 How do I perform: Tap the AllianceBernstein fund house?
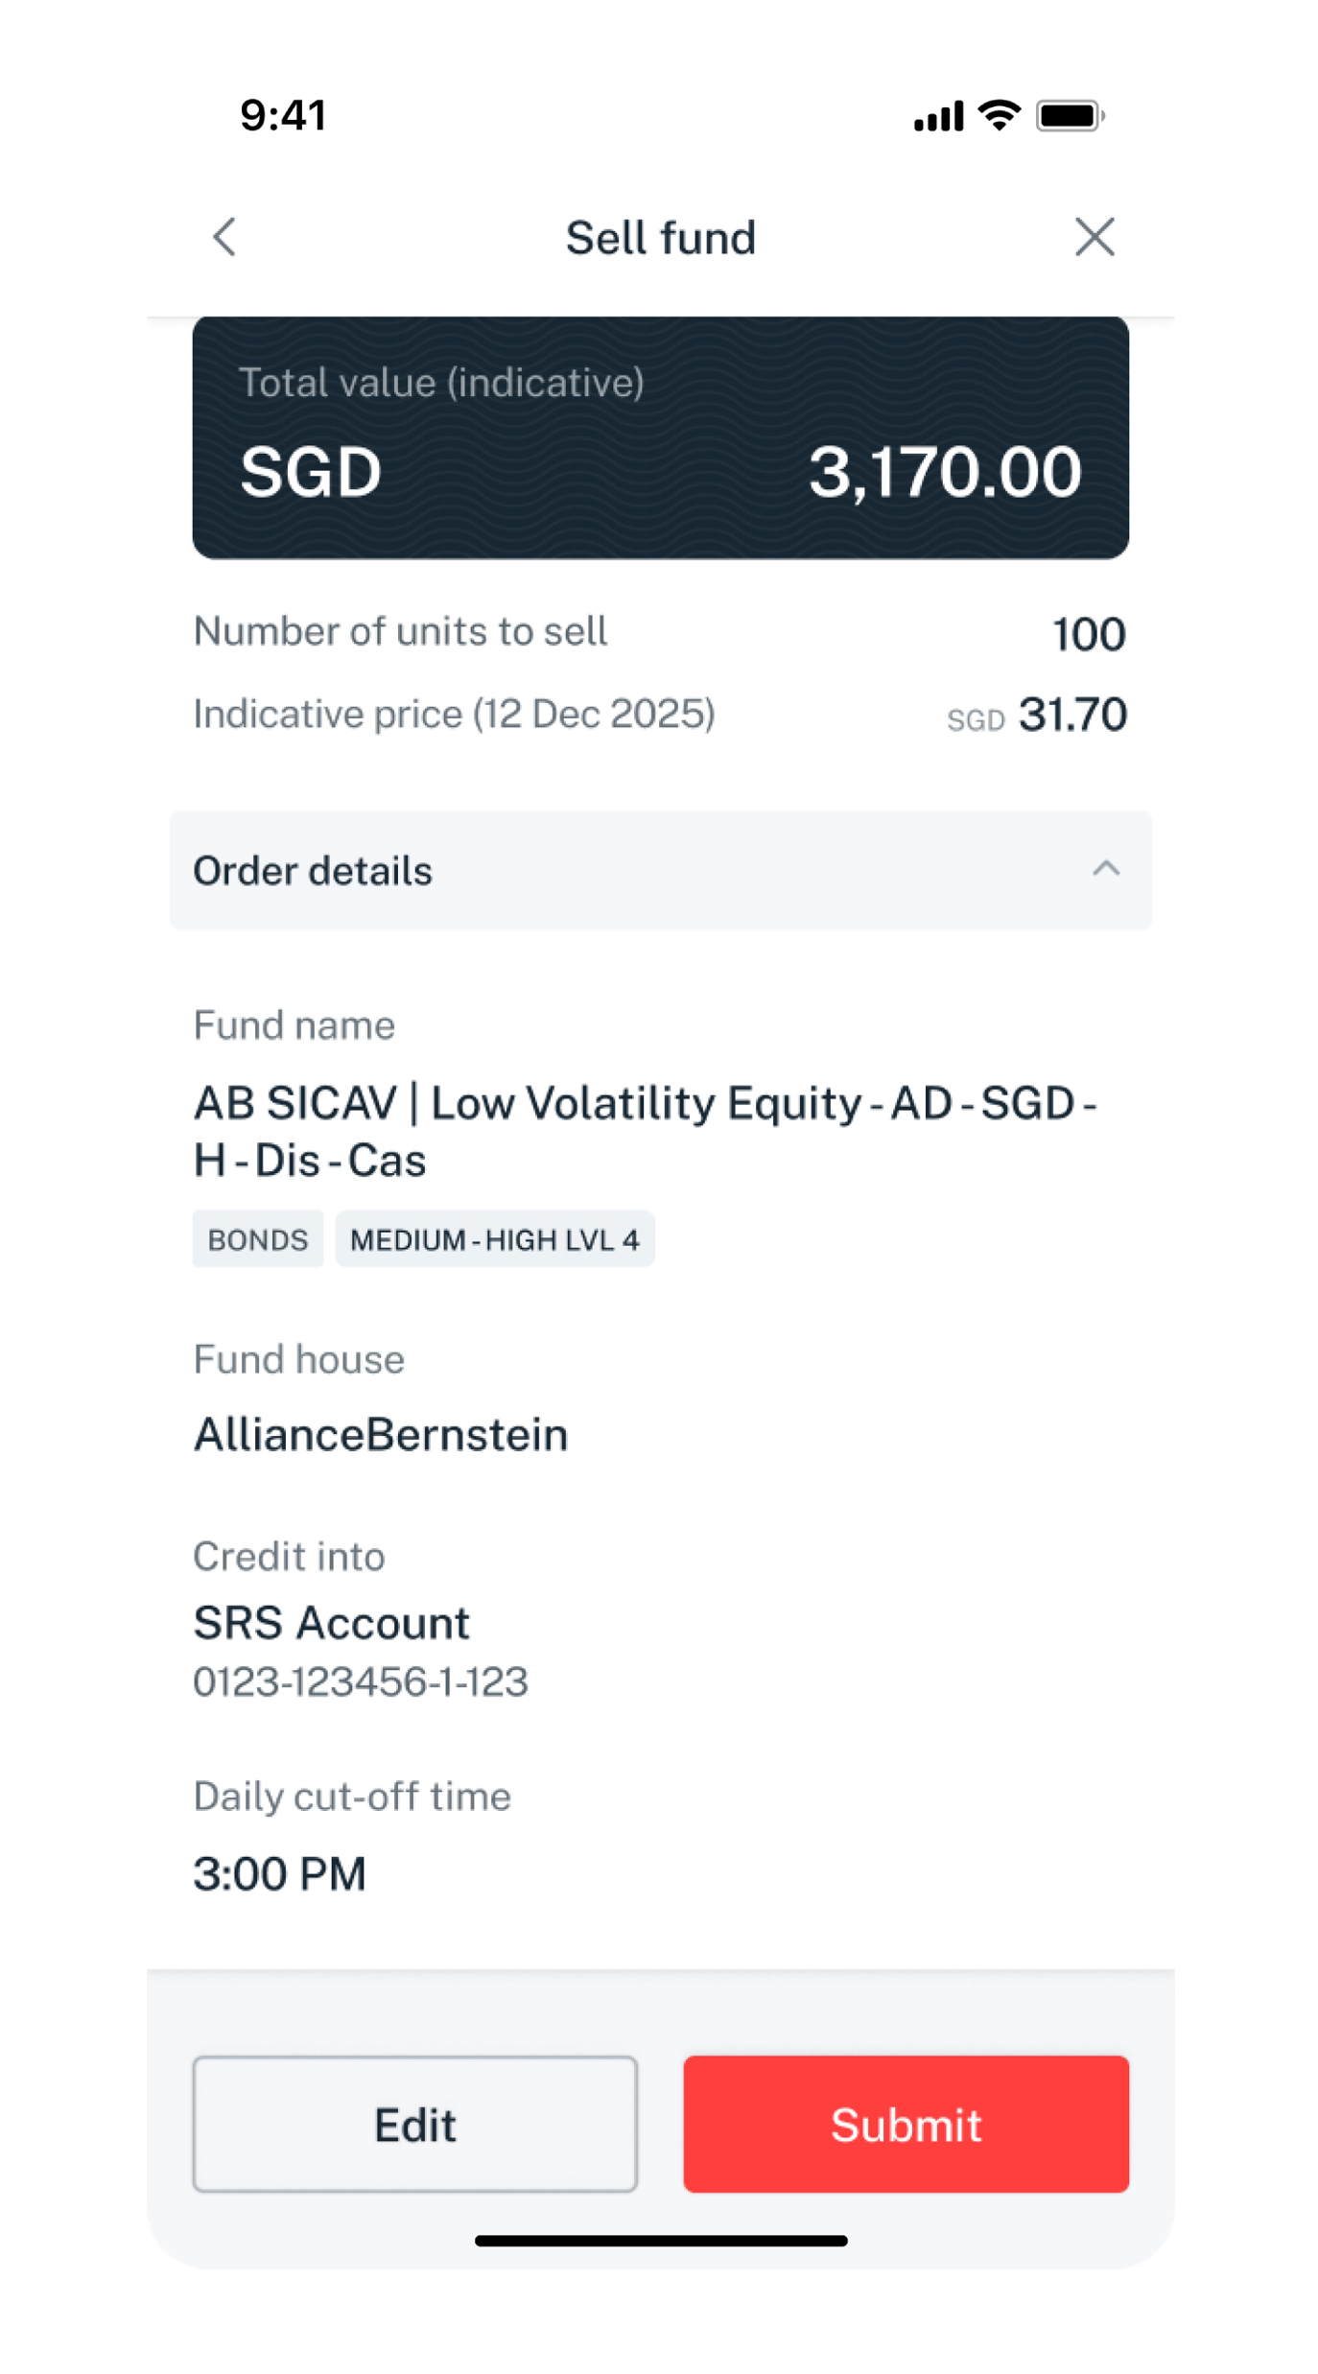381,1435
